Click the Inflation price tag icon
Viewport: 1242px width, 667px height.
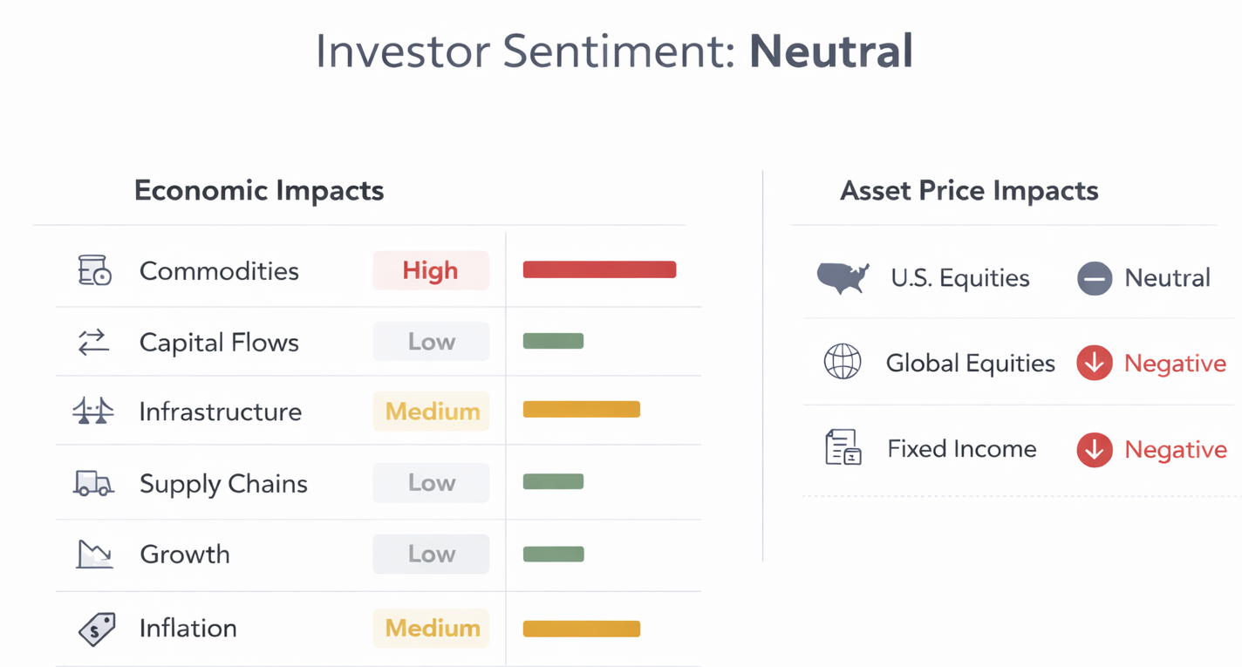point(97,628)
